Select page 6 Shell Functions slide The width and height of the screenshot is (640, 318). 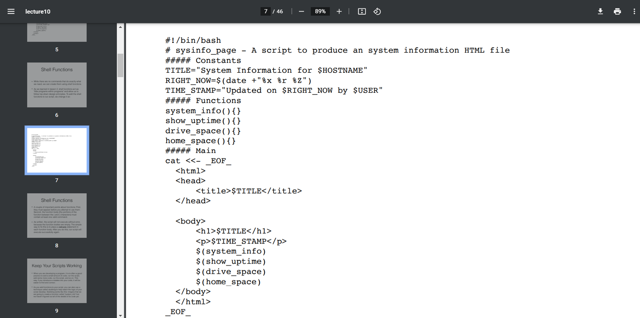click(x=56, y=85)
